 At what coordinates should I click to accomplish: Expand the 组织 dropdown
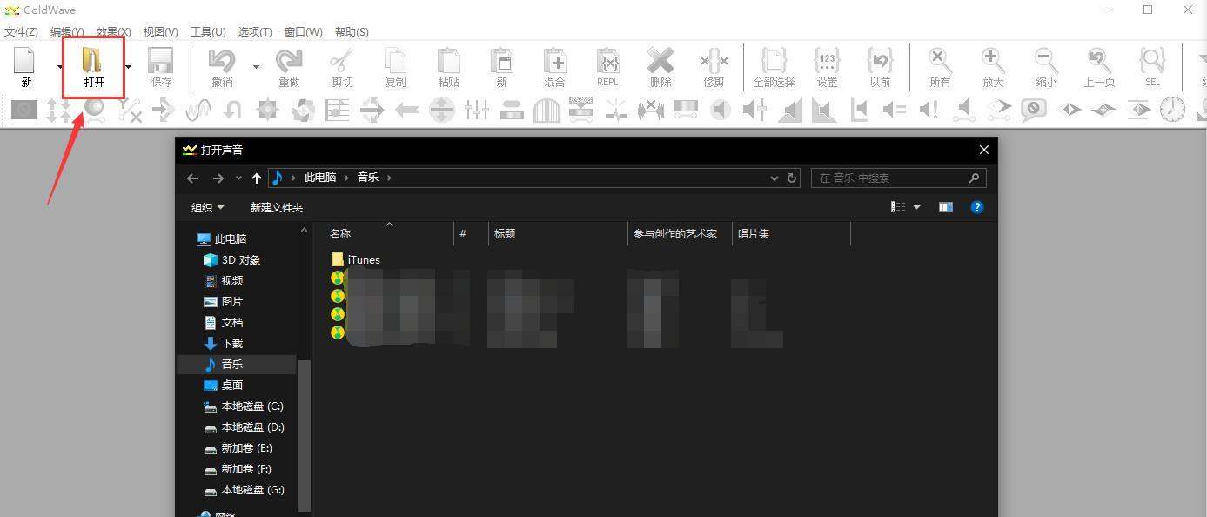[x=208, y=207]
